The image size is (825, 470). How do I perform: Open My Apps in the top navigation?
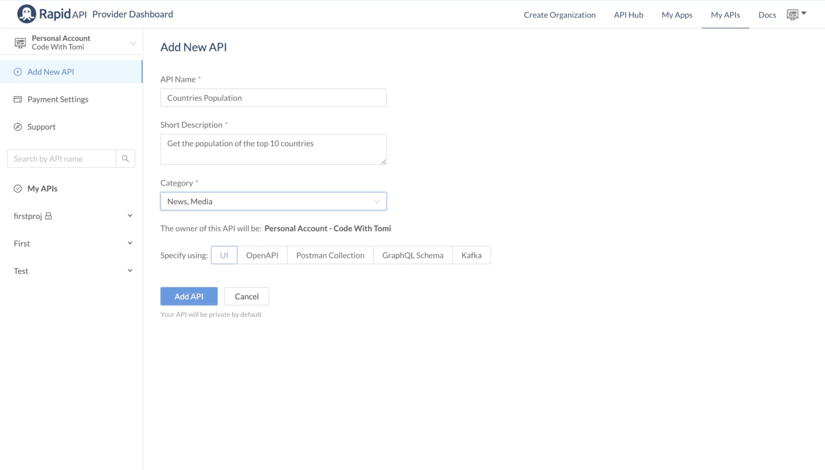pyautogui.click(x=677, y=15)
